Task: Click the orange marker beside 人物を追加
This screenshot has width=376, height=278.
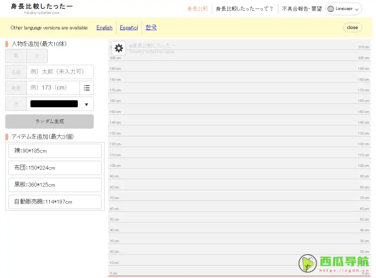Action: coord(6,44)
